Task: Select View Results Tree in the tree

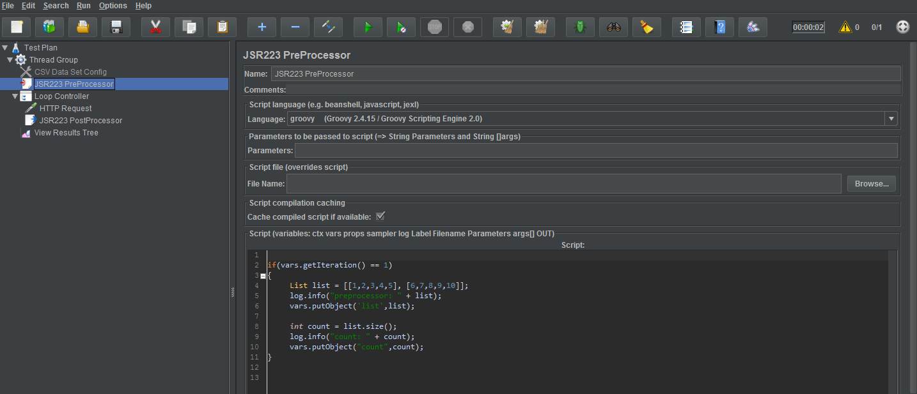Action: click(x=66, y=133)
